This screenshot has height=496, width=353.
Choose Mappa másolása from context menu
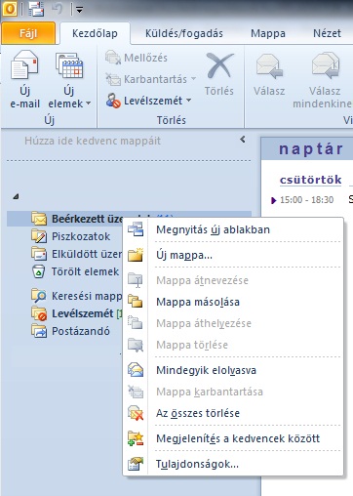tap(233, 302)
